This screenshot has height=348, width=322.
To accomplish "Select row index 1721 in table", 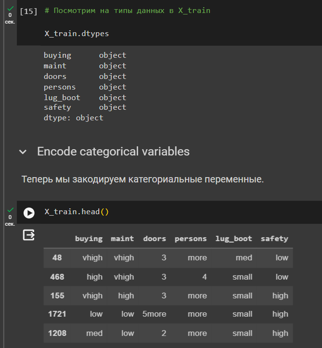I will point(57,314).
